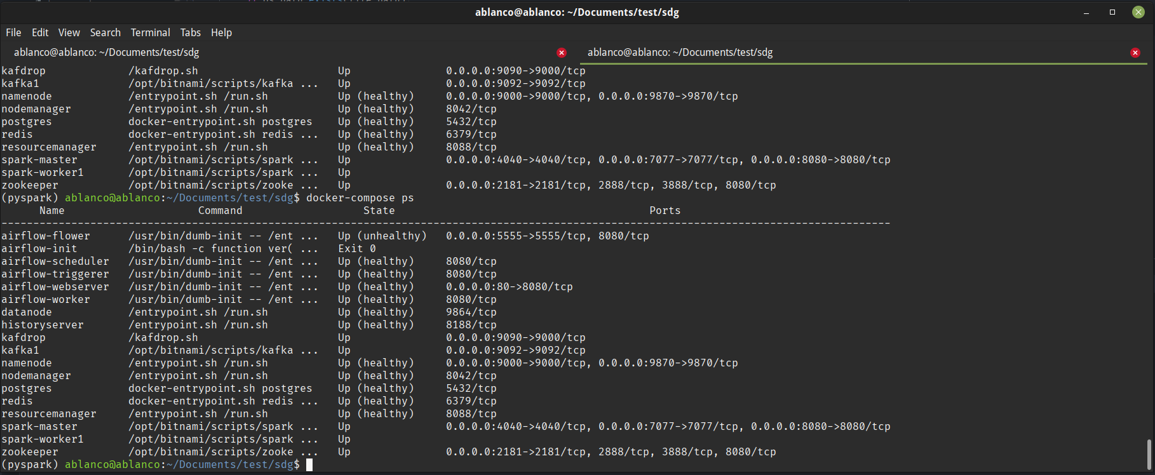
Task: Close the terminal window
Action: pos(1138,12)
